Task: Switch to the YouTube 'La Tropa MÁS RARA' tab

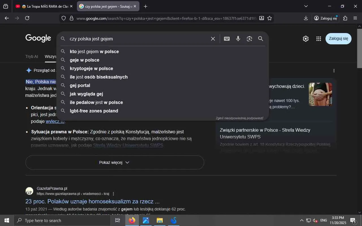Action: coord(44,6)
